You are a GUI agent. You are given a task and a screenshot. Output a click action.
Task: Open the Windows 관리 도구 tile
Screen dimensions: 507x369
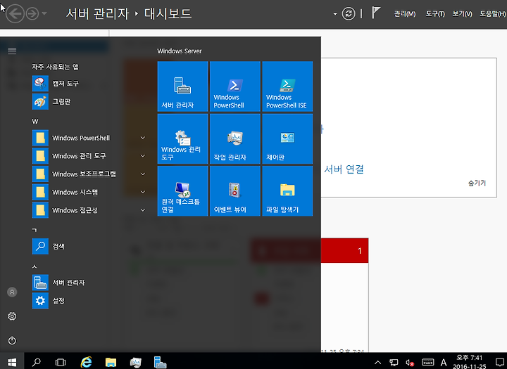pos(182,138)
